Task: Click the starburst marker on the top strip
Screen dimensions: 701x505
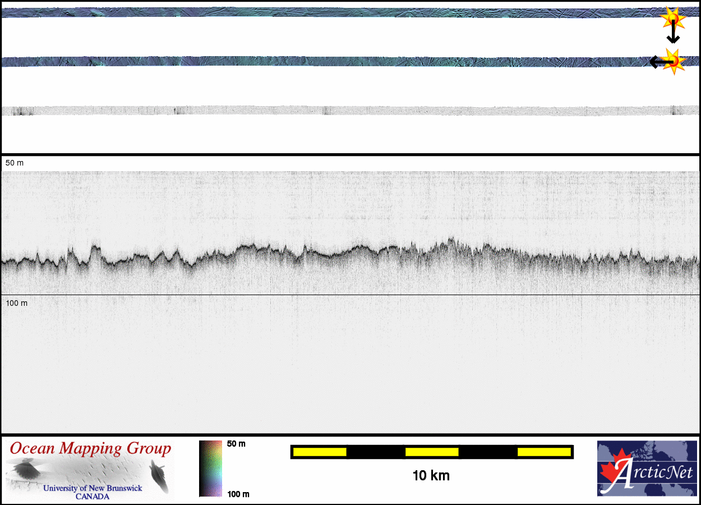Action: tap(673, 19)
